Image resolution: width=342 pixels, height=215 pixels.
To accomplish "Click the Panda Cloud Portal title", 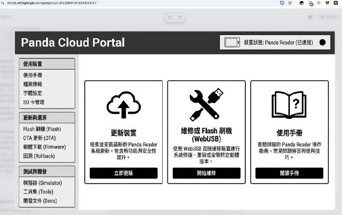I will click(73, 42).
